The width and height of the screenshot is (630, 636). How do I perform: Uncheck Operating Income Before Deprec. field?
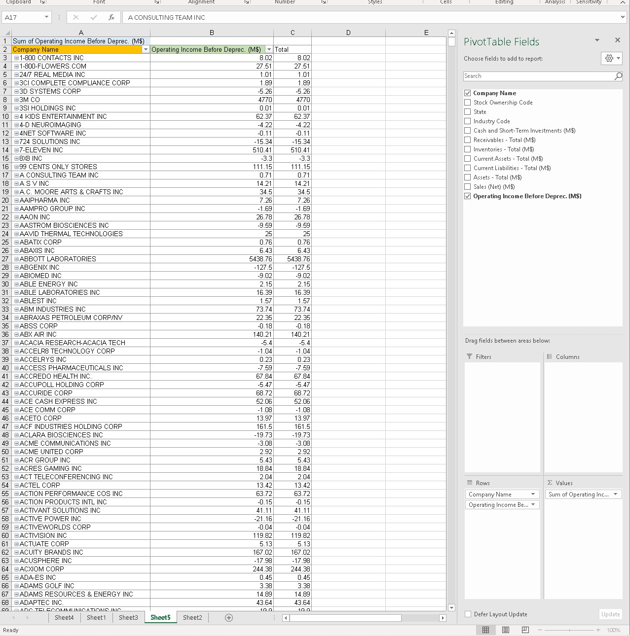[x=468, y=196]
